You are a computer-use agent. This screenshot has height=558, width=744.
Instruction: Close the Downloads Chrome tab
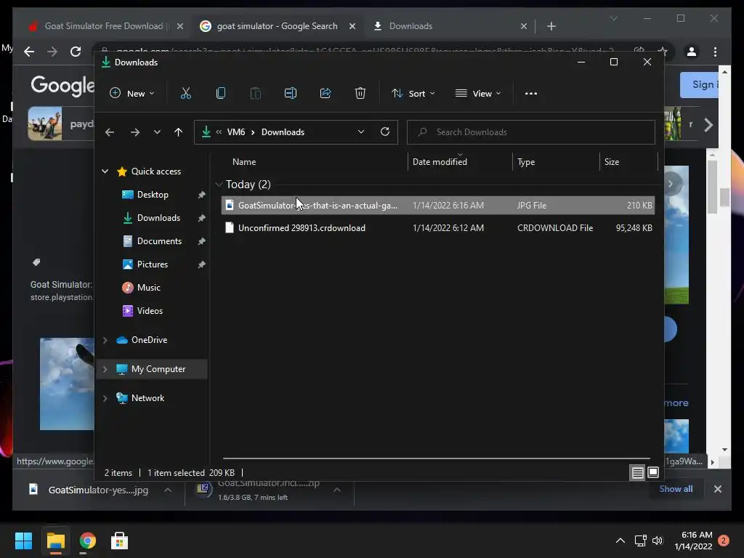(523, 27)
